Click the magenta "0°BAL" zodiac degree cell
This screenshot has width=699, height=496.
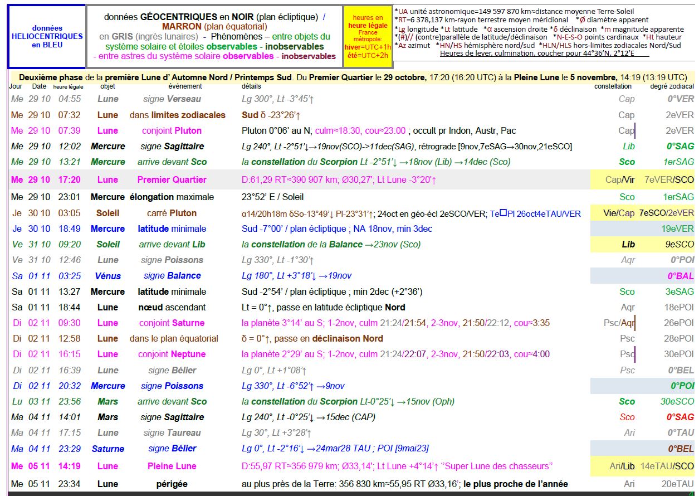coord(680,276)
